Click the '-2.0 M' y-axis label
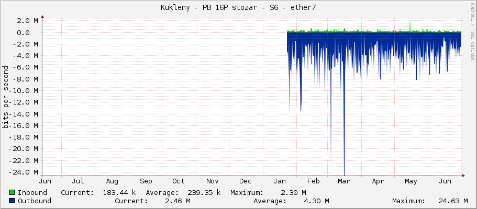 [25, 44]
